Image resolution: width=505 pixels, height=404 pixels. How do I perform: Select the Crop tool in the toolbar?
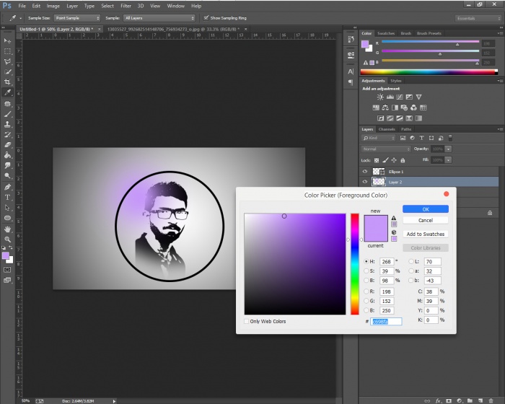tap(7, 82)
